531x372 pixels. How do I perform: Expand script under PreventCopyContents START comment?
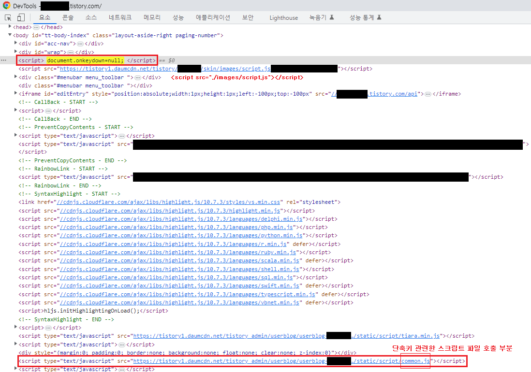[15, 136]
